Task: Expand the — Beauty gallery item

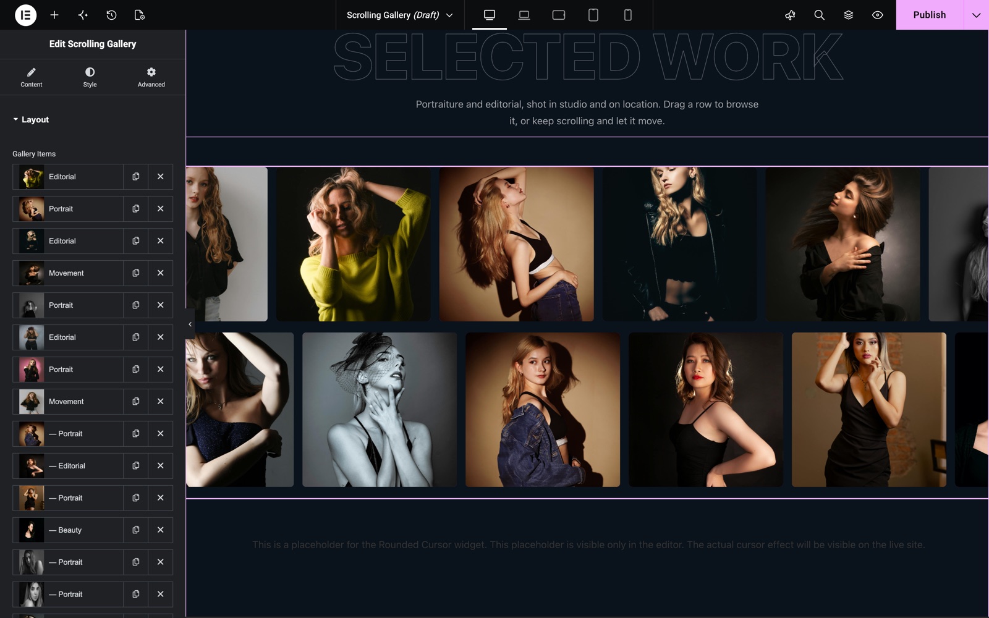Action: 68,530
